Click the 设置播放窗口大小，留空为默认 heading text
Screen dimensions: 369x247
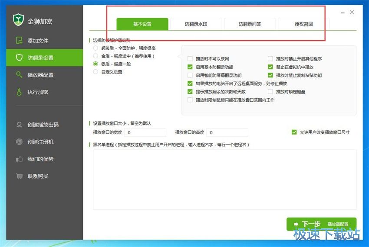[x=122, y=123]
